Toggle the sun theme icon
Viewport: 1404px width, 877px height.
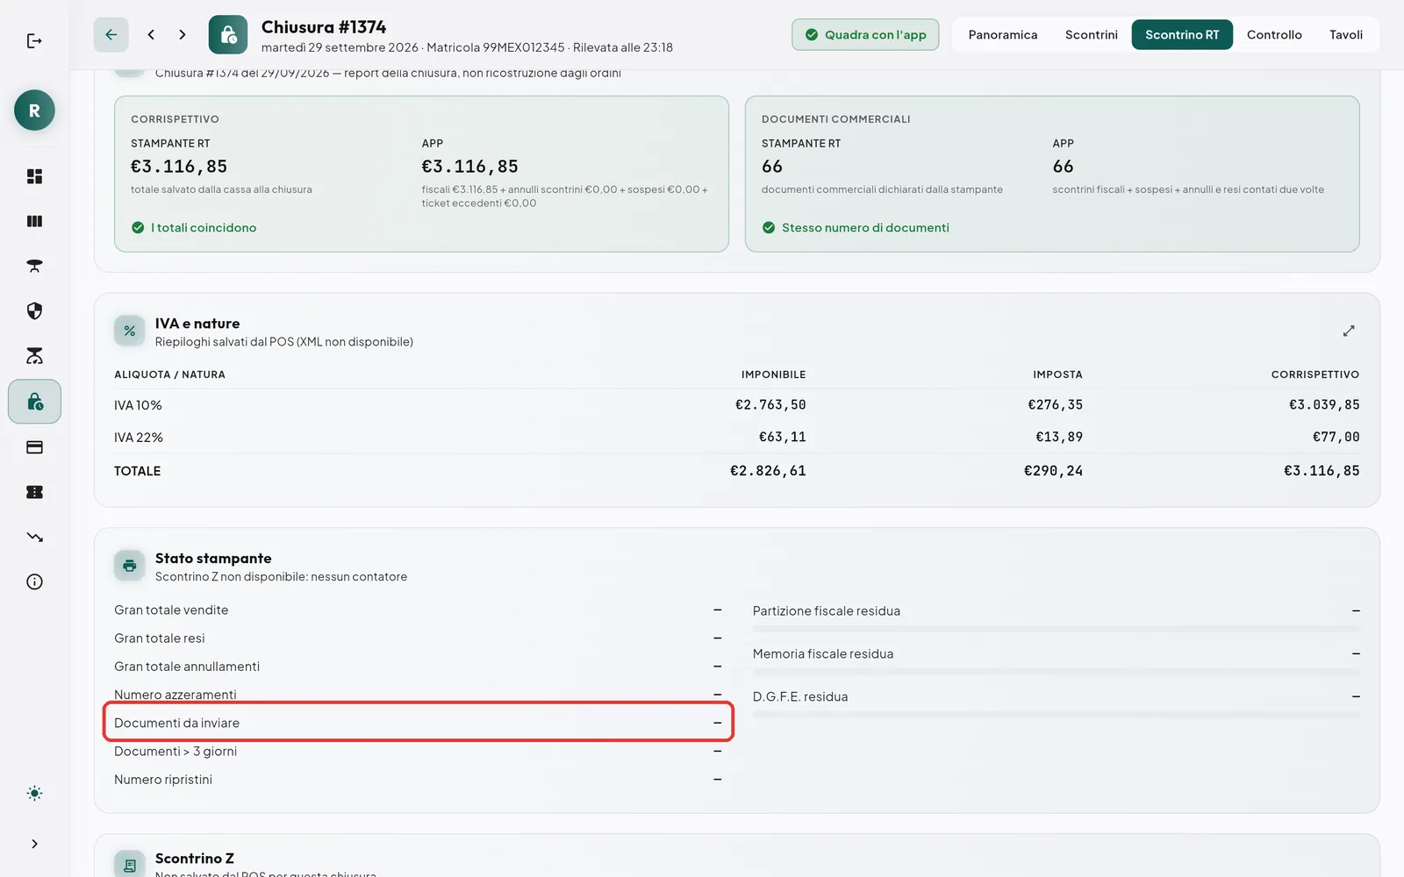pos(34,794)
